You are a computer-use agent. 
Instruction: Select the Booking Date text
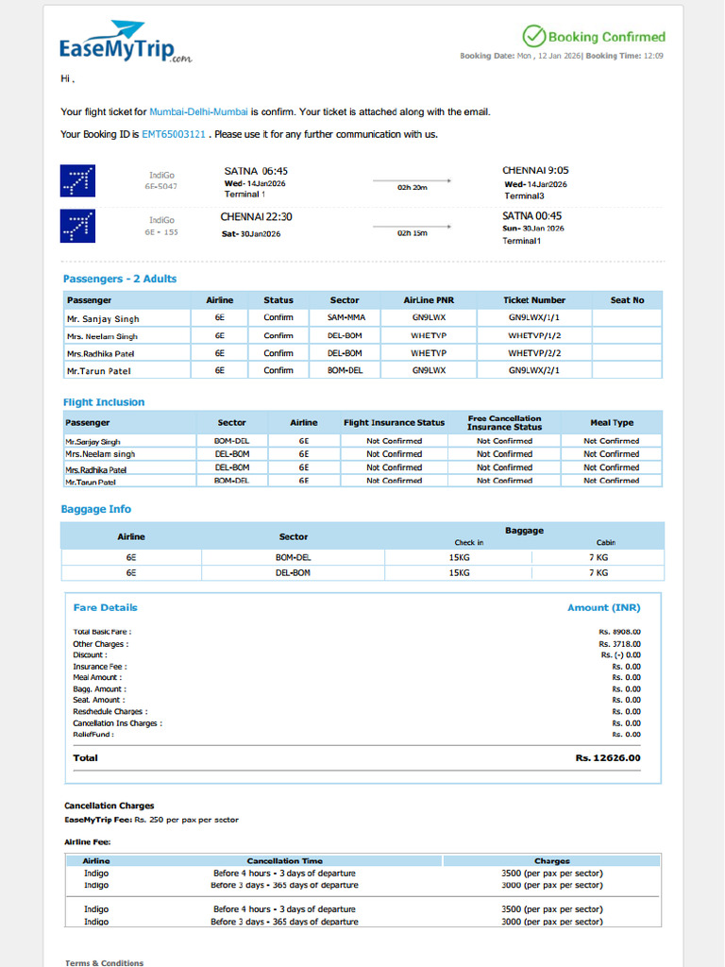[520, 56]
